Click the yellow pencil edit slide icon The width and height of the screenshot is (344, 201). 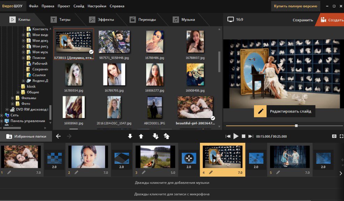[x=260, y=111]
